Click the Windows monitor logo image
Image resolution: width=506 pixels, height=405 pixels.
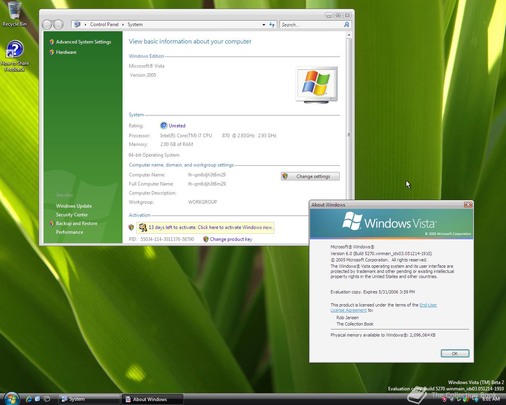[317, 85]
